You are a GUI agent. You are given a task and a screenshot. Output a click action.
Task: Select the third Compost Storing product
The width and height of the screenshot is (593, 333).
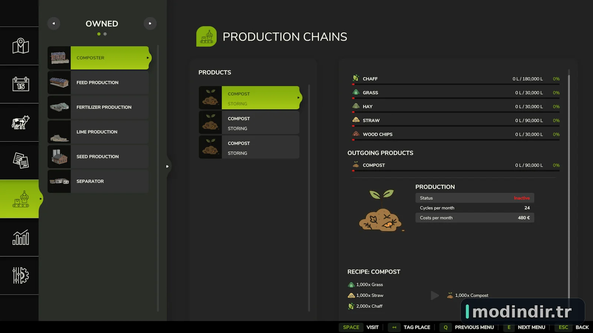(249, 147)
